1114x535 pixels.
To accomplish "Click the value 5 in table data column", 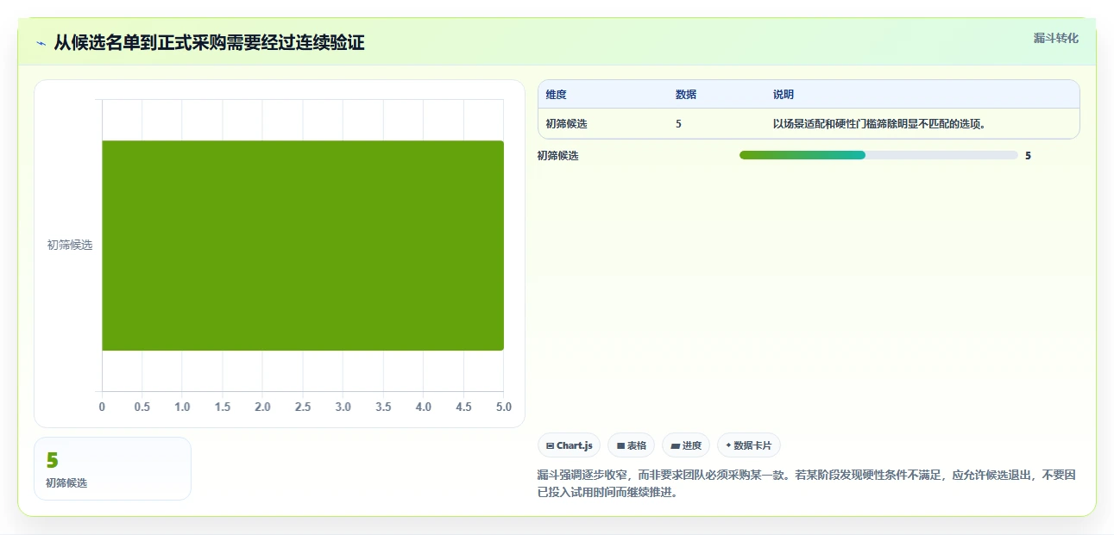I will tap(678, 124).
